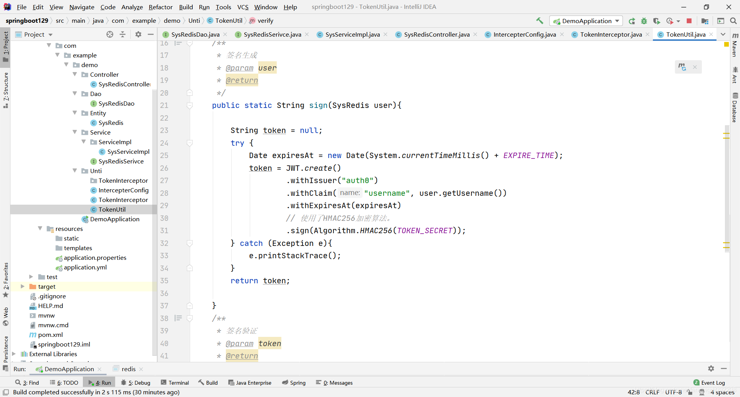Fold the Javadoc comment at line 38
Screen dimensions: 740x397
pos(190,318)
